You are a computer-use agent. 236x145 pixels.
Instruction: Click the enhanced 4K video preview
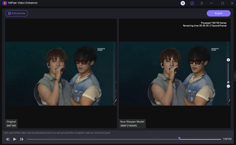[x=175, y=73]
